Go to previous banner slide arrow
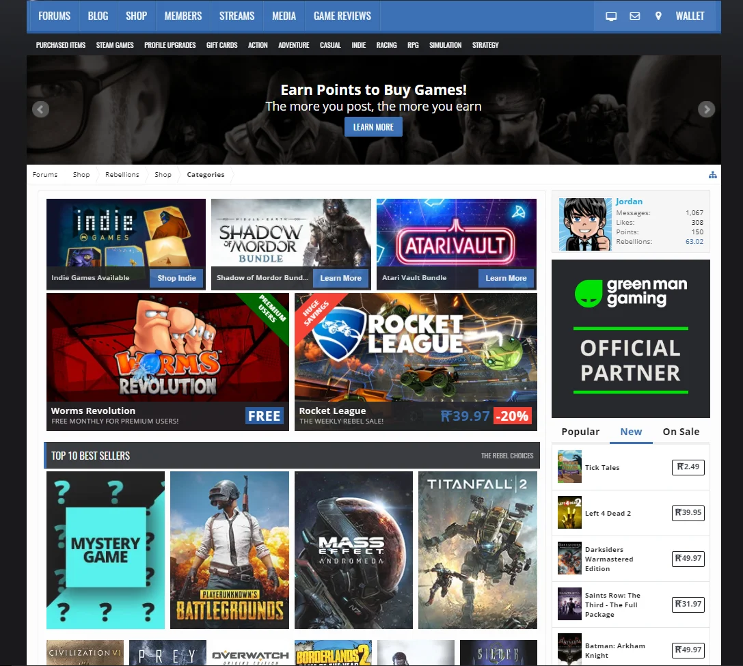Viewport: 743px width, 666px height. coord(40,109)
